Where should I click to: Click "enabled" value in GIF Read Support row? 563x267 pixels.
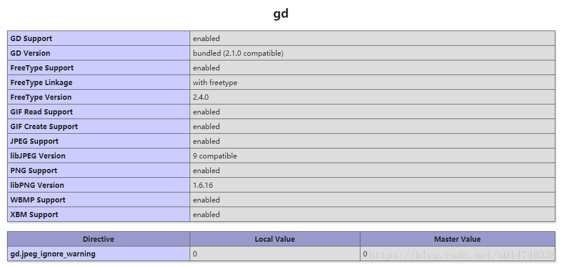206,112
